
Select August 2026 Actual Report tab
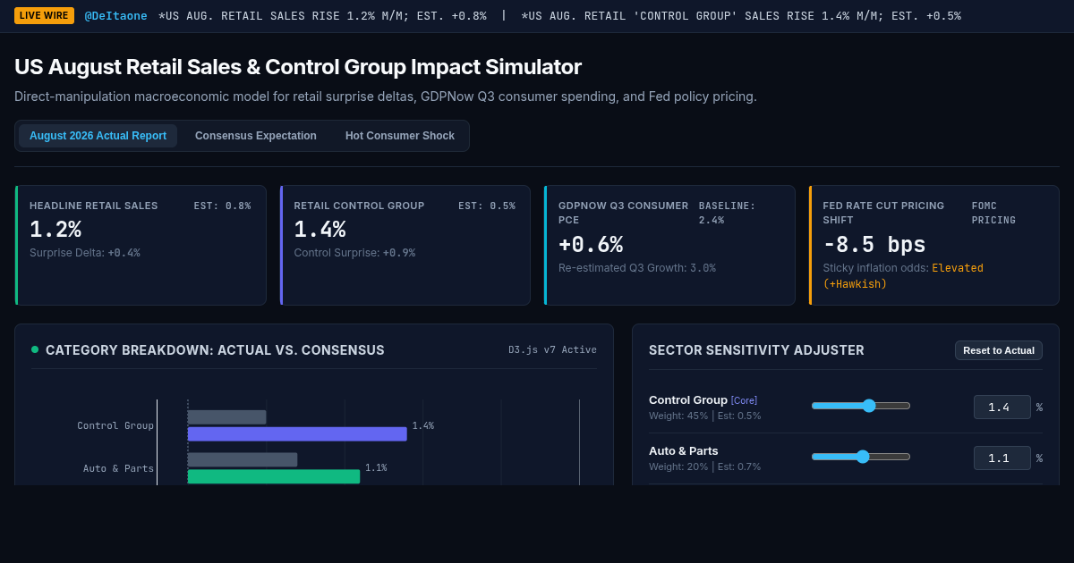(98, 136)
